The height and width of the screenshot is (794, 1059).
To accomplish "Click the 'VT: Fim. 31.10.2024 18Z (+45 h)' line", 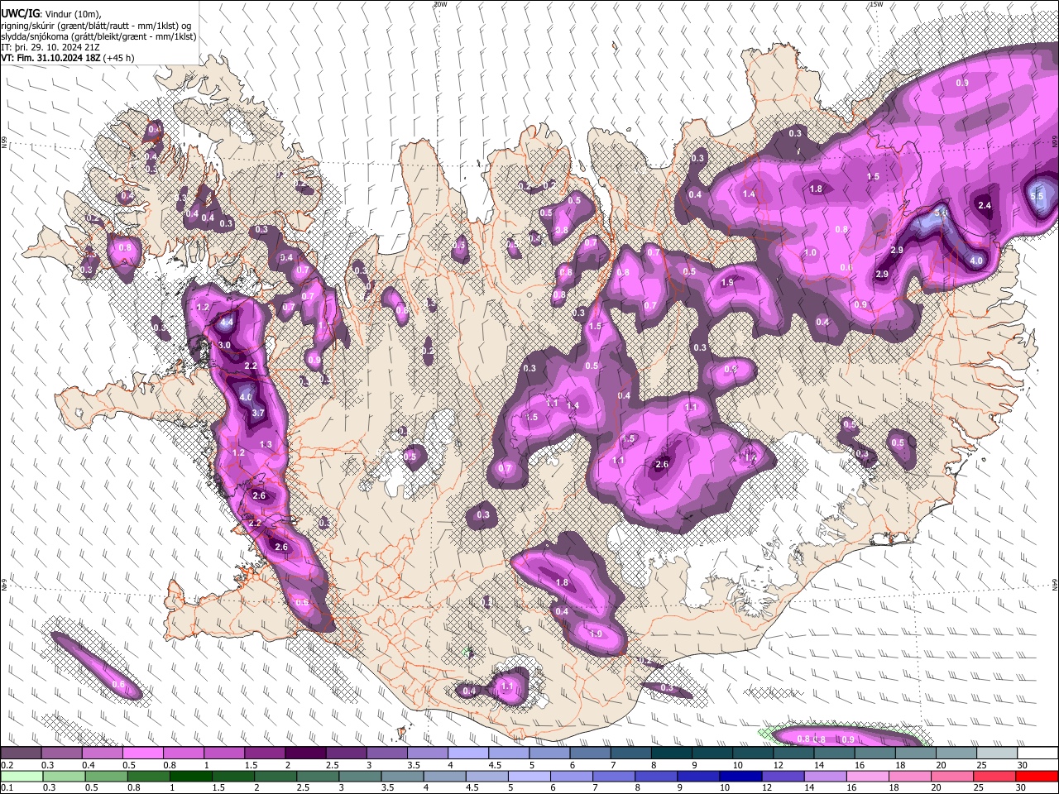I will click(68, 58).
